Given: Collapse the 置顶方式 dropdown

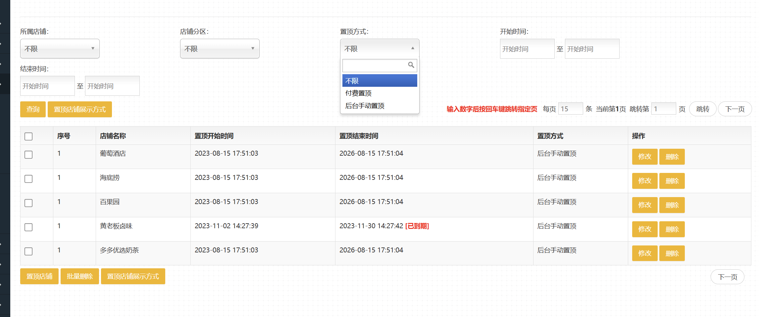Looking at the screenshot, I should 379,49.
